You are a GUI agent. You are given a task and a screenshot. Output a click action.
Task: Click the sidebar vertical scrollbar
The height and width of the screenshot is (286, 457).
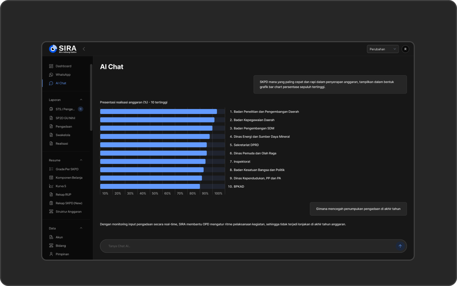[x=91, y=98]
